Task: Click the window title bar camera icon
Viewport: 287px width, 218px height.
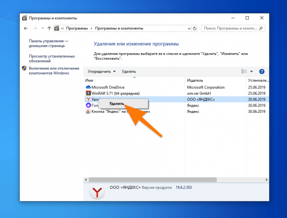Action: coord(24,18)
